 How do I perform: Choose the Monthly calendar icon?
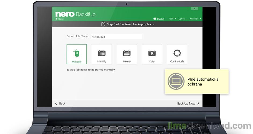tap(102, 53)
